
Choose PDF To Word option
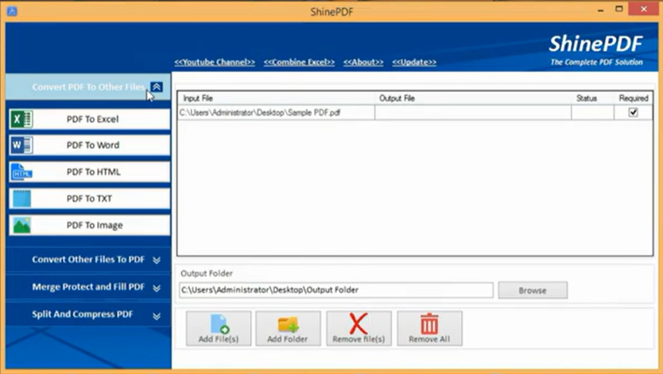point(89,145)
